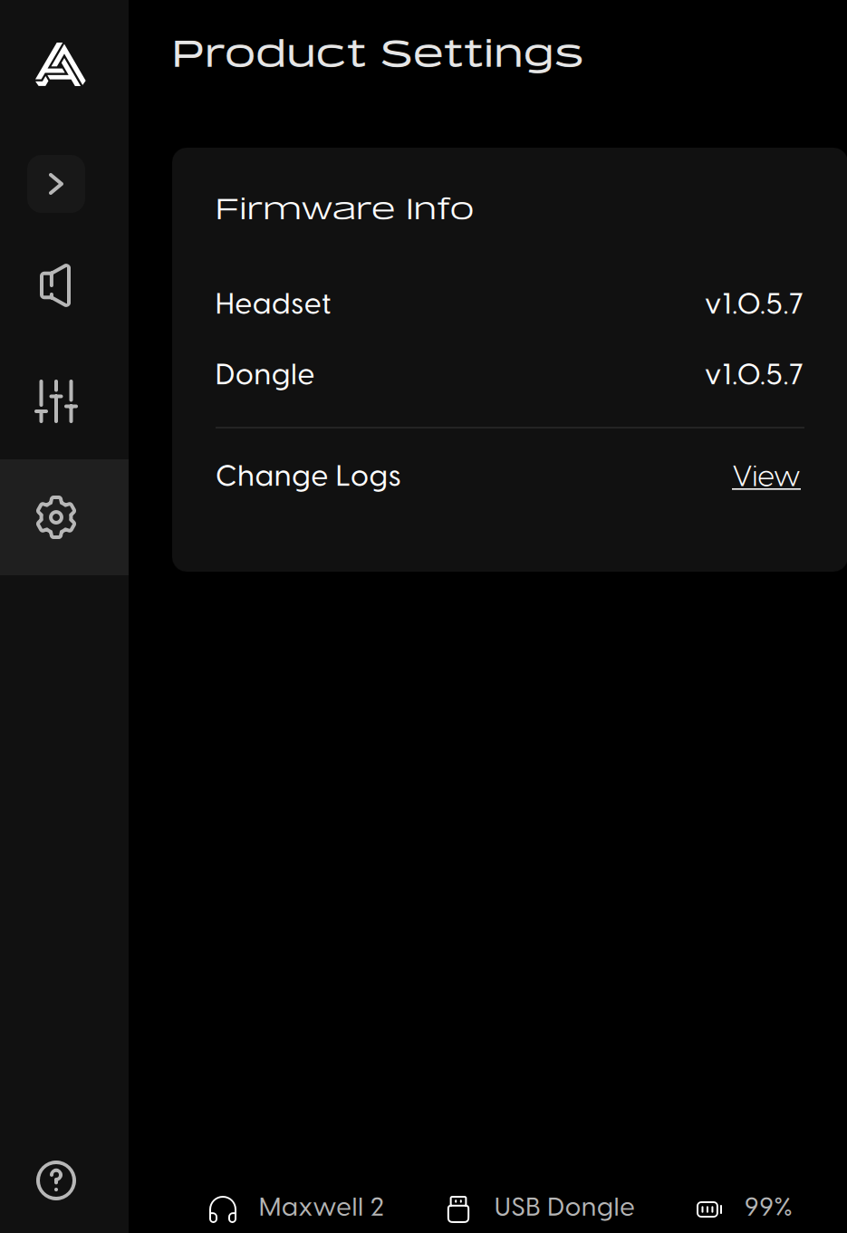Click the Headset row label
Screen dimensions: 847x1233
tap(274, 303)
